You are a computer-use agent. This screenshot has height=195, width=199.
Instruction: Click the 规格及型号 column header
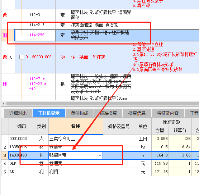119,126
